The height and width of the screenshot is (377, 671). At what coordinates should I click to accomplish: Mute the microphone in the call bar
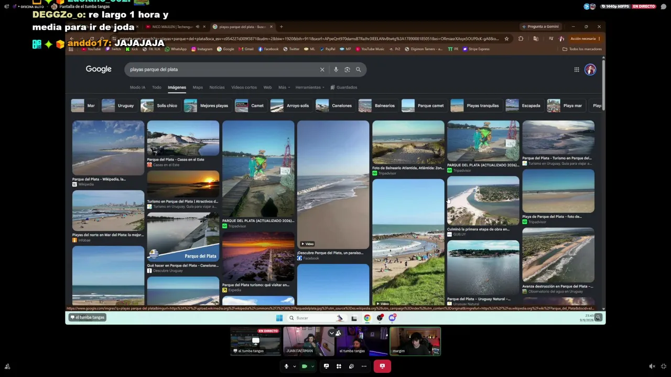286,366
